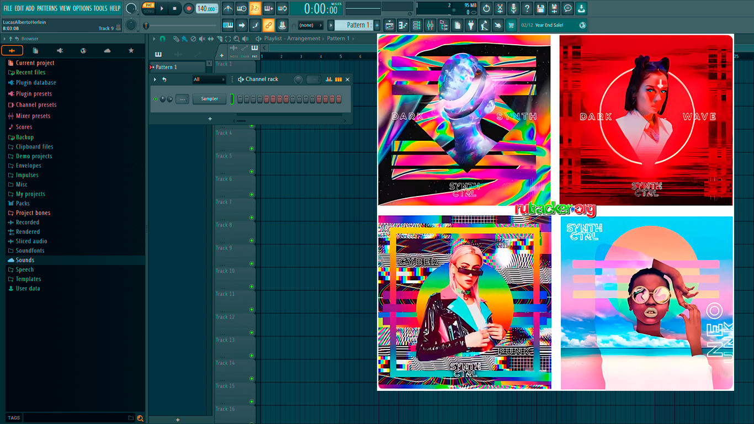Click the browser TAGS search field
Image resolution: width=754 pixels, height=424 pixels.
pyautogui.click(x=75, y=418)
